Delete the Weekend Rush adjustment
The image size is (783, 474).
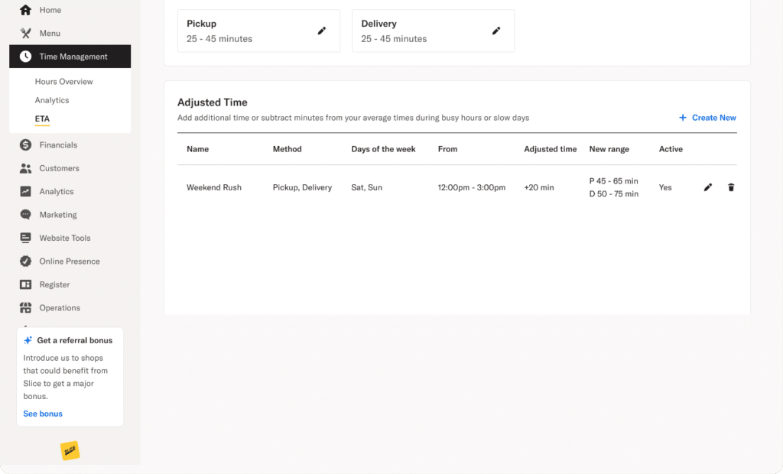(x=731, y=187)
